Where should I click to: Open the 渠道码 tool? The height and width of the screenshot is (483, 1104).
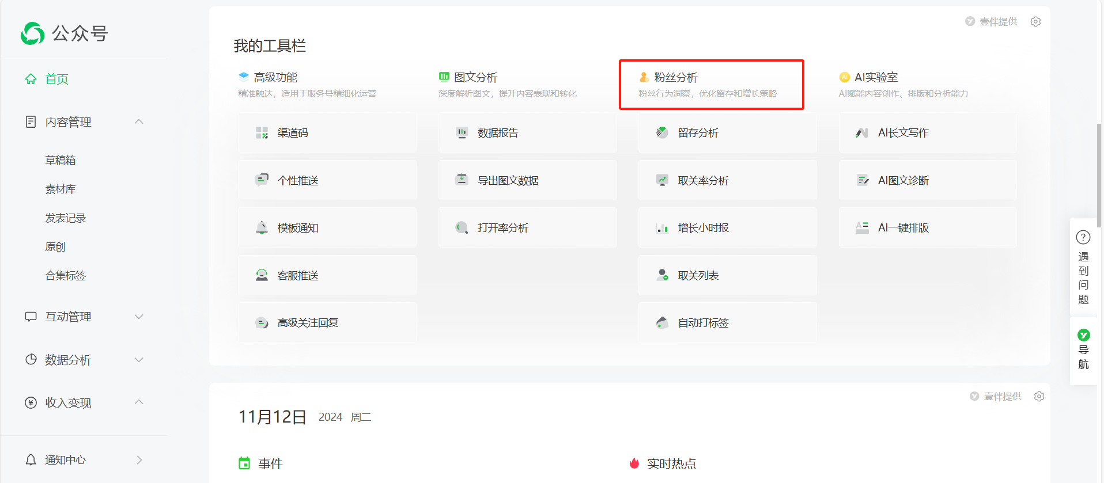pyautogui.click(x=327, y=133)
